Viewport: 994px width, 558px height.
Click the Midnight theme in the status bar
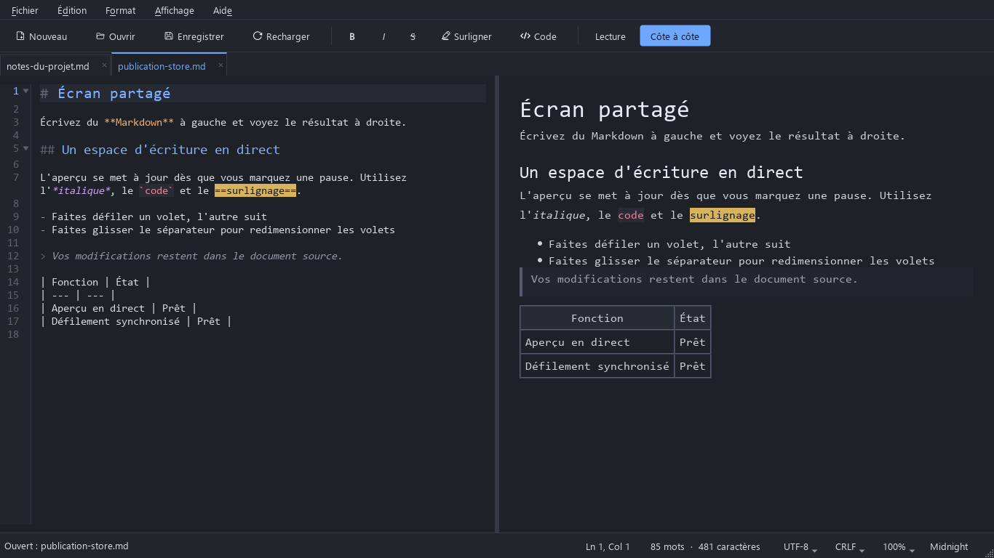click(x=949, y=546)
